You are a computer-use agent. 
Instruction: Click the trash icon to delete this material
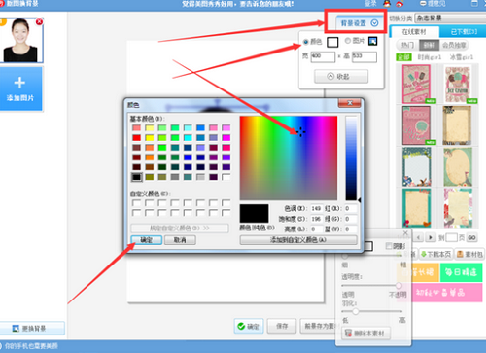(x=348, y=333)
